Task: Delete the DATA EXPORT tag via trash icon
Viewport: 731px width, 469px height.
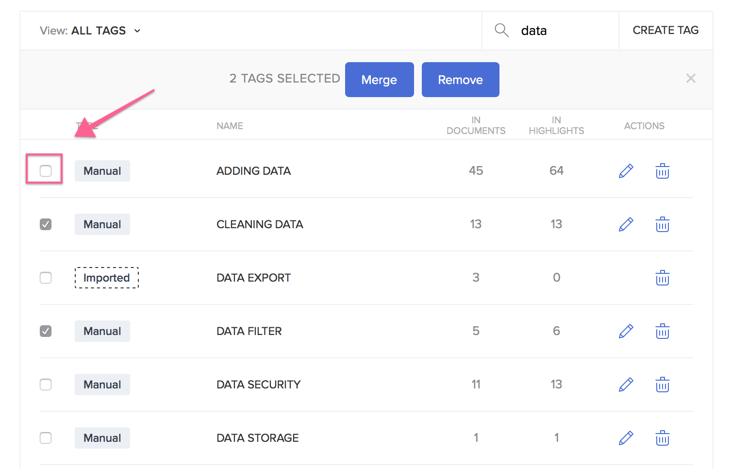Action: coord(663,278)
